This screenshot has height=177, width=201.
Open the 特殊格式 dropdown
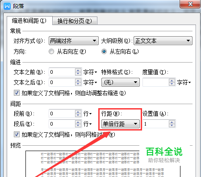pos(121,82)
